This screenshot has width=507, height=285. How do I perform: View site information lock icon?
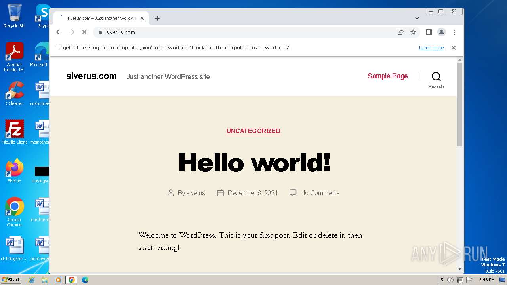(x=100, y=32)
